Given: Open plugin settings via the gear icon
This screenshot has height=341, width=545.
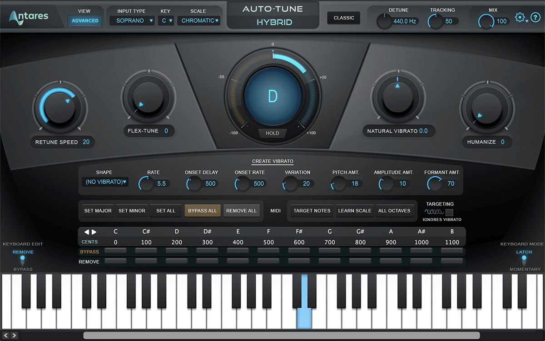Looking at the screenshot, I should pos(520,17).
